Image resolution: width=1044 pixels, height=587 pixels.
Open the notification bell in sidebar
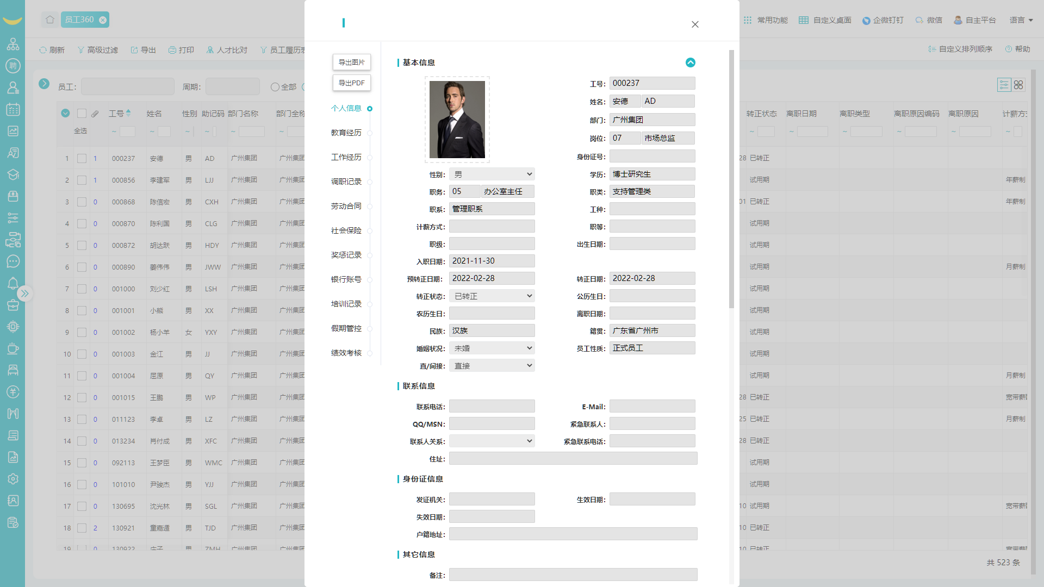[x=13, y=283]
